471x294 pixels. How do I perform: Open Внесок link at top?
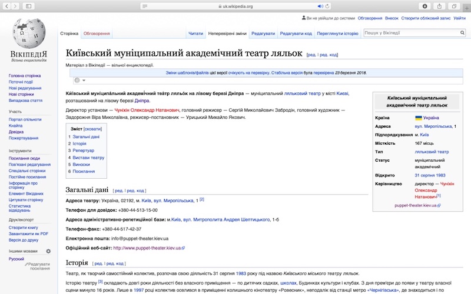tap(392, 18)
